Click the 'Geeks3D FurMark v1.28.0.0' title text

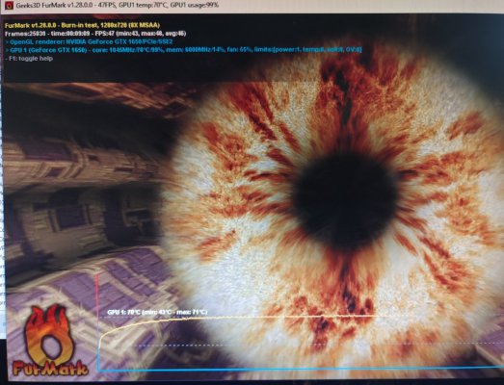[118, 5]
